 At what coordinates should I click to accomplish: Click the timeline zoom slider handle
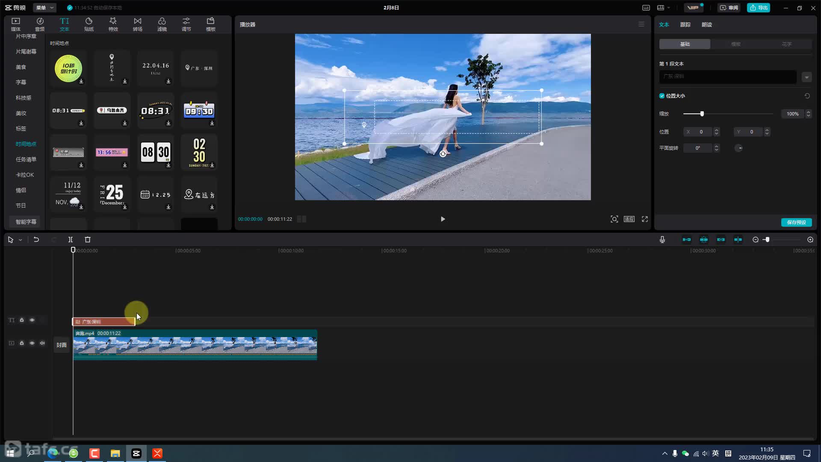(x=767, y=240)
